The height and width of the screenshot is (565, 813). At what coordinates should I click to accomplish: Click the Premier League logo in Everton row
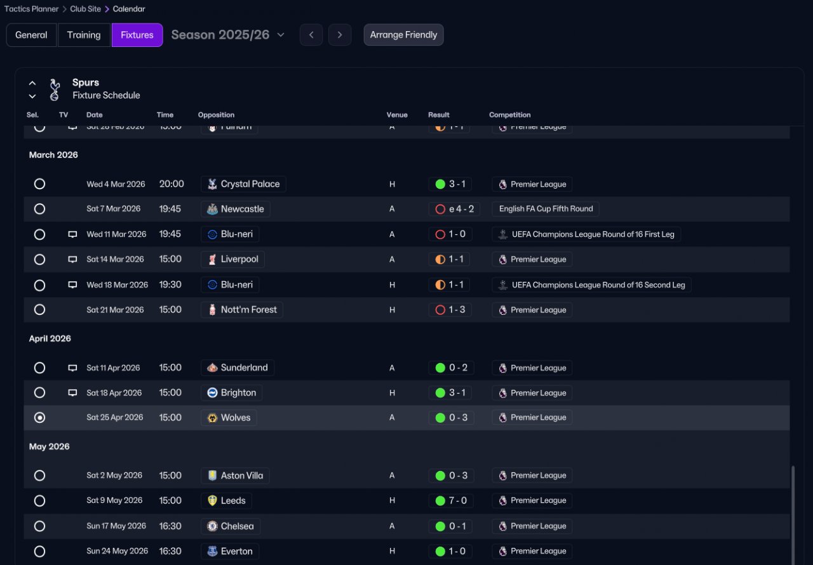point(503,551)
